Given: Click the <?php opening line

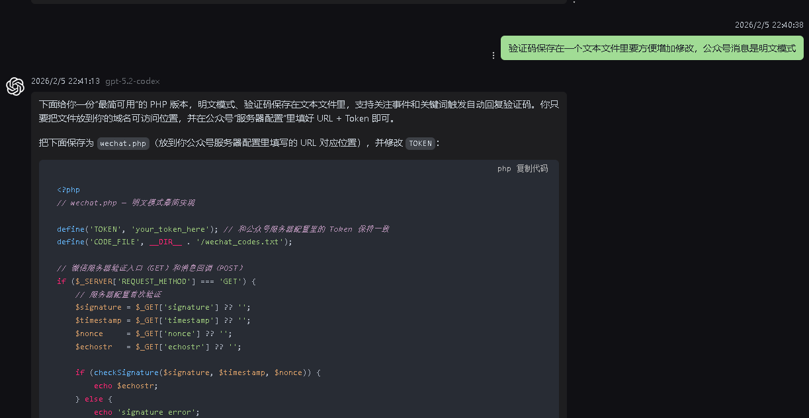Looking at the screenshot, I should click(x=68, y=190).
